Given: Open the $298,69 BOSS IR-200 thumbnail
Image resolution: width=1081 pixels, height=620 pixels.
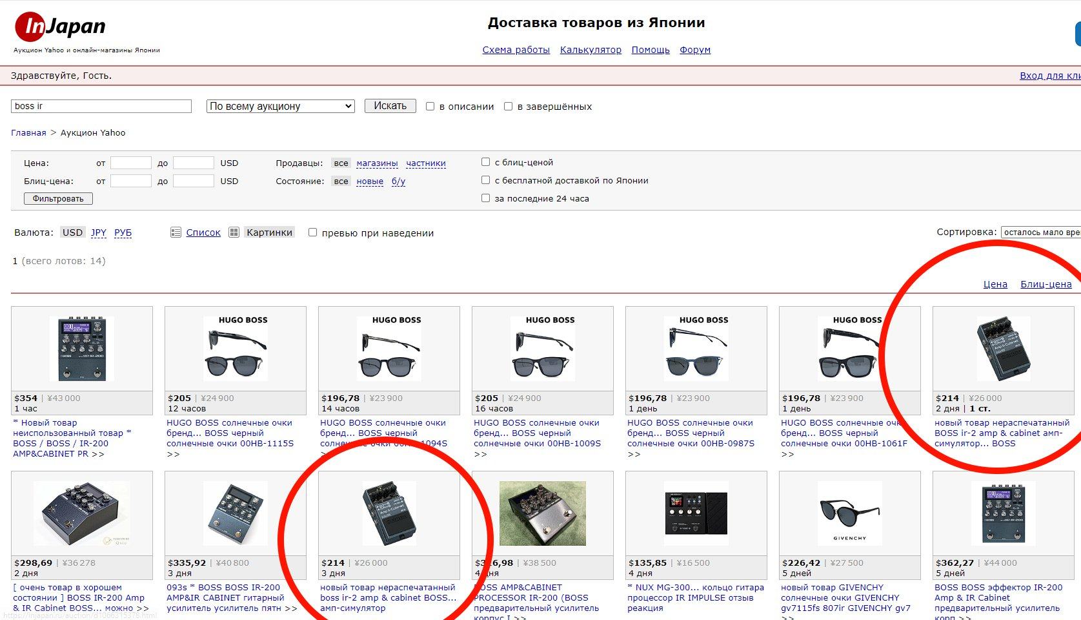Looking at the screenshot, I should click(x=82, y=513).
